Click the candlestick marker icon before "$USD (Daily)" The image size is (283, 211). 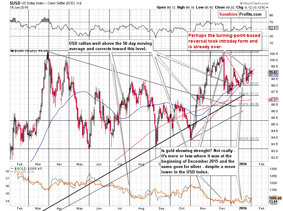tap(12, 51)
